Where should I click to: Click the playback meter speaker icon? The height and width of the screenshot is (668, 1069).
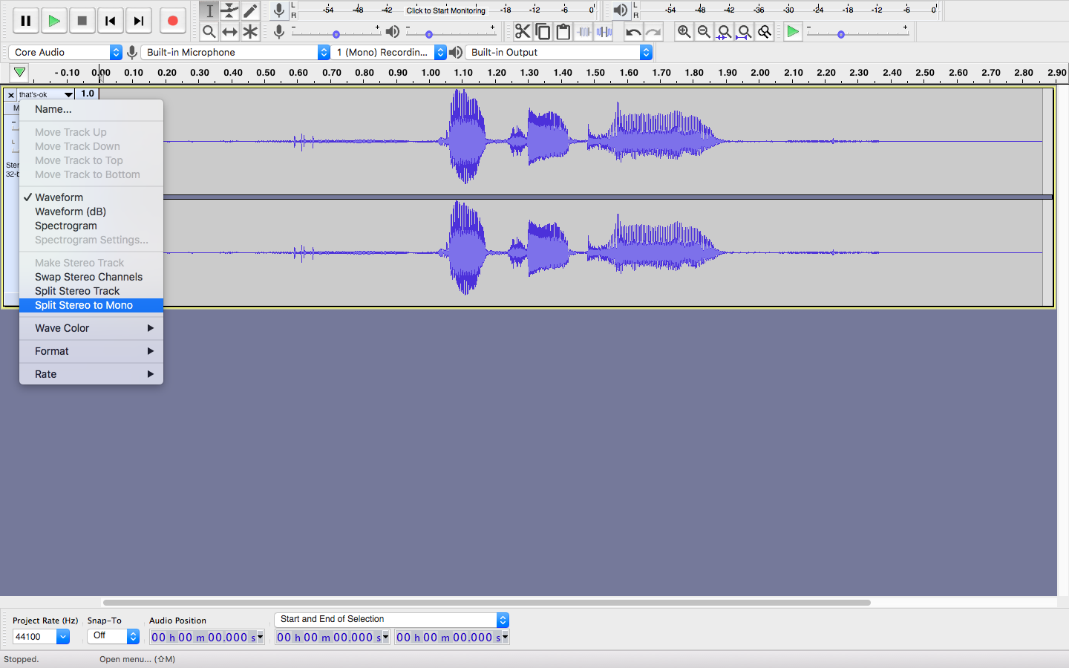[x=620, y=10]
